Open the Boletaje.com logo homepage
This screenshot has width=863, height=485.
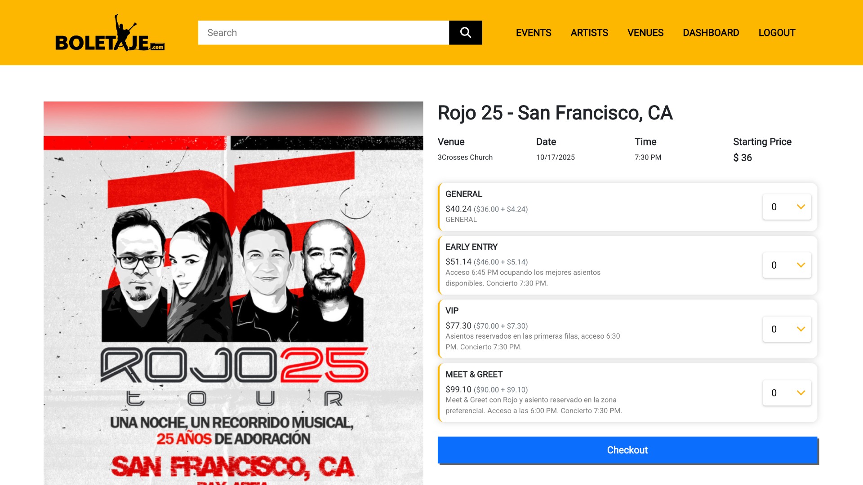click(x=110, y=33)
